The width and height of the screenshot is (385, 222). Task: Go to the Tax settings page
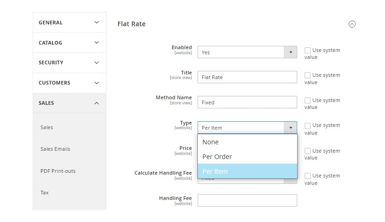pos(45,193)
